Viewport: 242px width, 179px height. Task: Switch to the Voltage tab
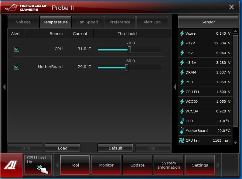(x=23, y=22)
